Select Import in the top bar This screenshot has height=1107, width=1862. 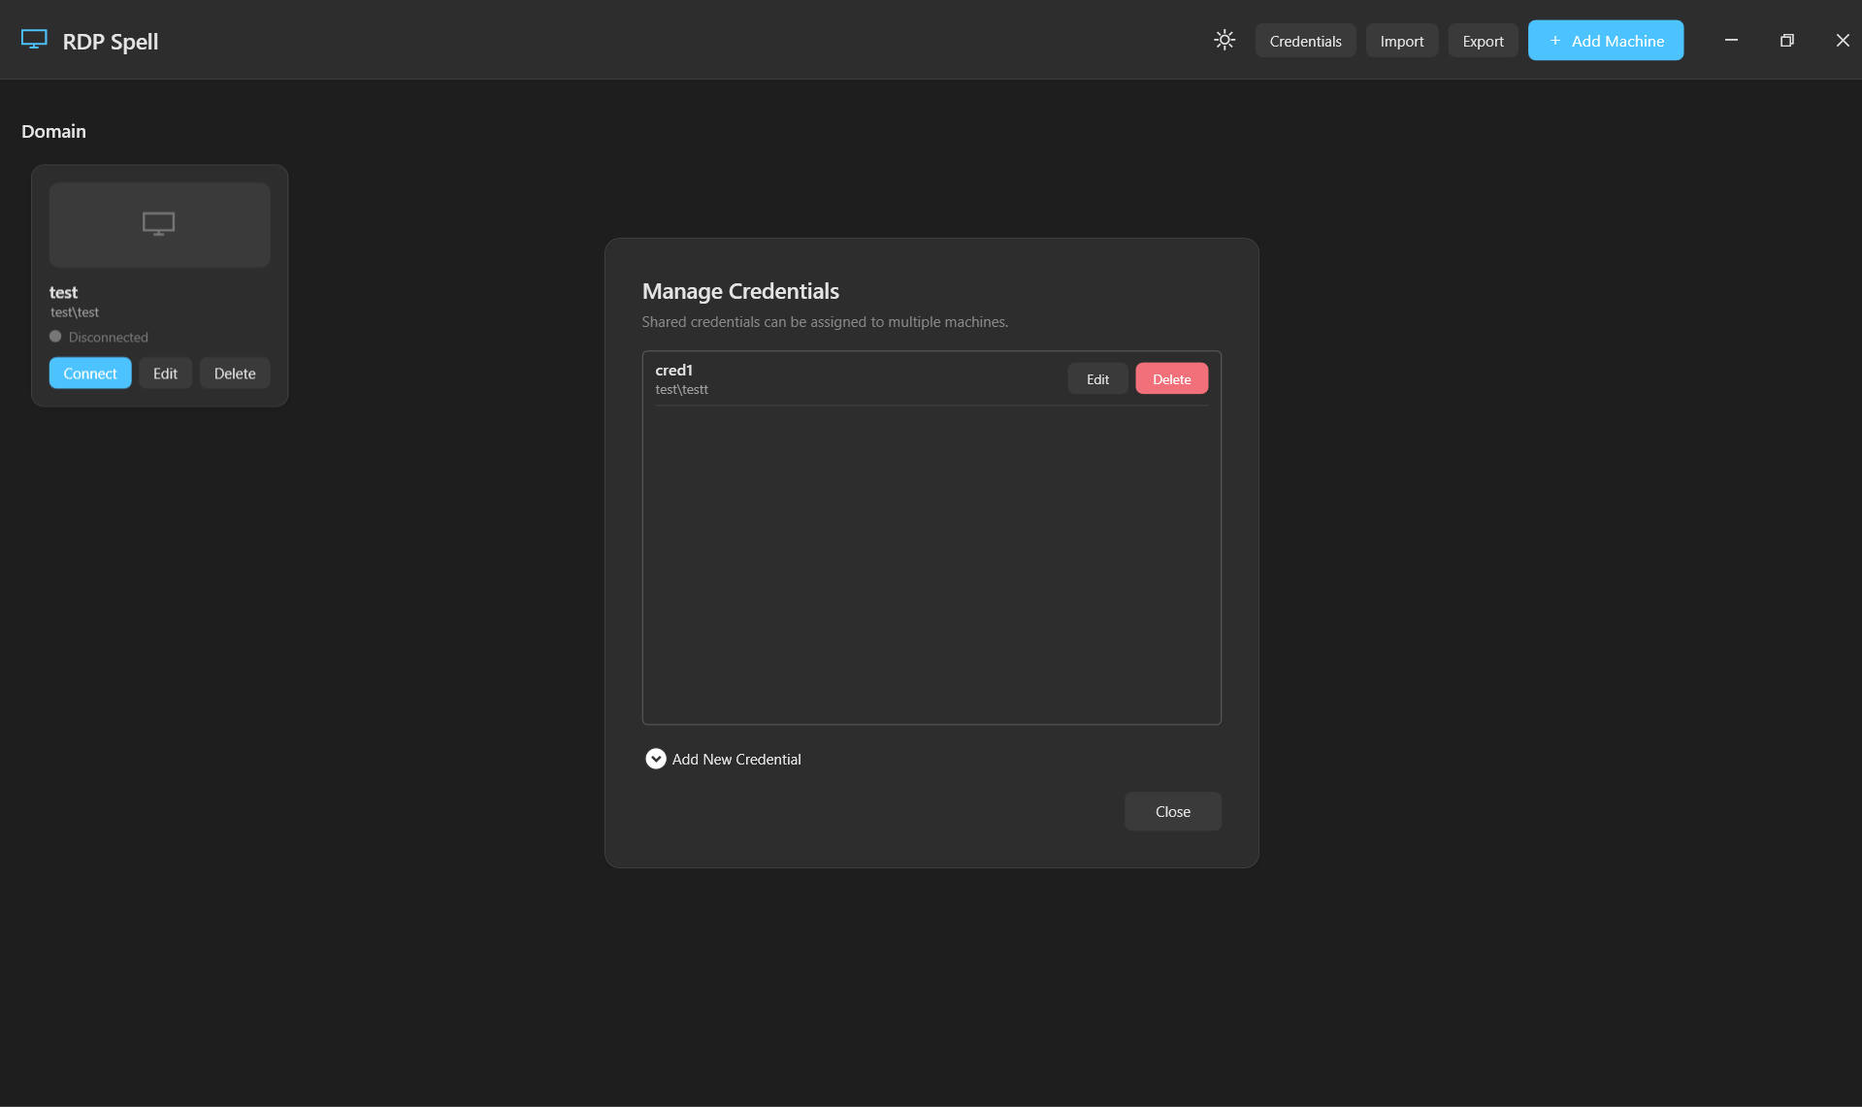[x=1400, y=41]
